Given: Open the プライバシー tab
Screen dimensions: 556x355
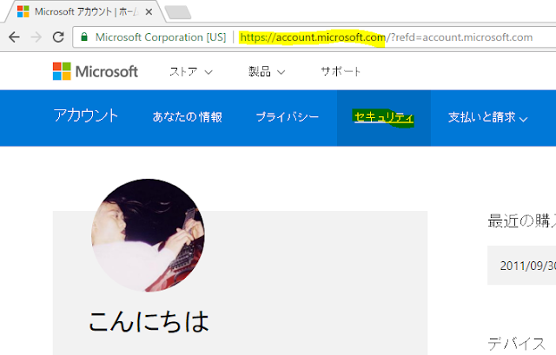Looking at the screenshot, I should coord(288,117).
